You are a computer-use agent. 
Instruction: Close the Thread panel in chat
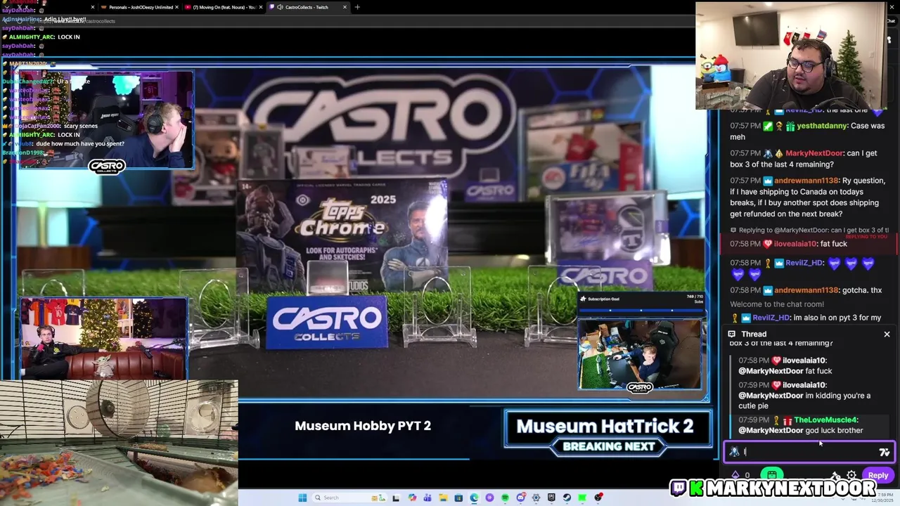887,335
